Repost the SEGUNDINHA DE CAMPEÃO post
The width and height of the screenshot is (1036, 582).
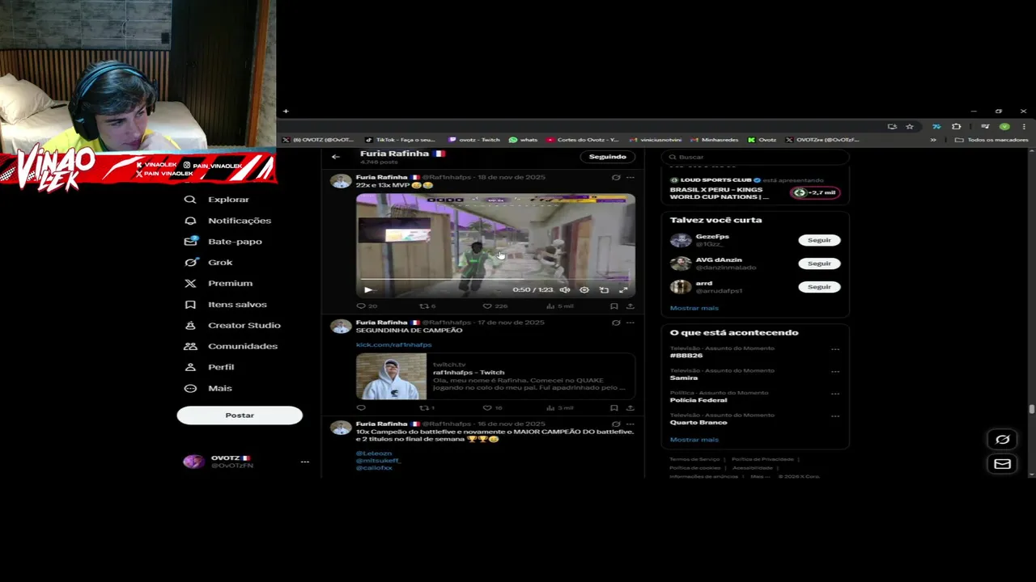pos(423,408)
